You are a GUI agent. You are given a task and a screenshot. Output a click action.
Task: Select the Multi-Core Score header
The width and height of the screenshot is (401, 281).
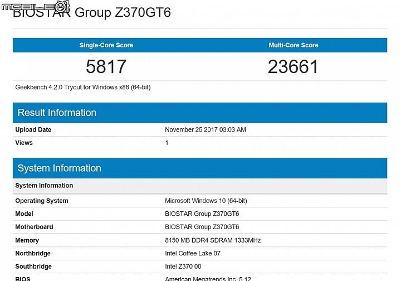294,45
